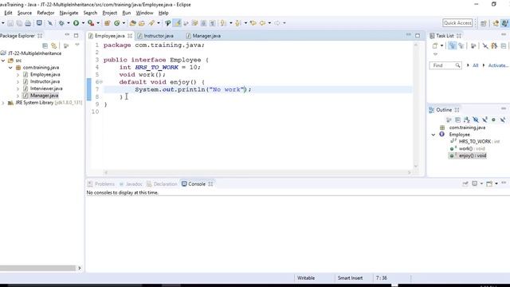510x287 pixels.
Task: Click Synchronize Changed icon in Task List
Action: (494, 46)
